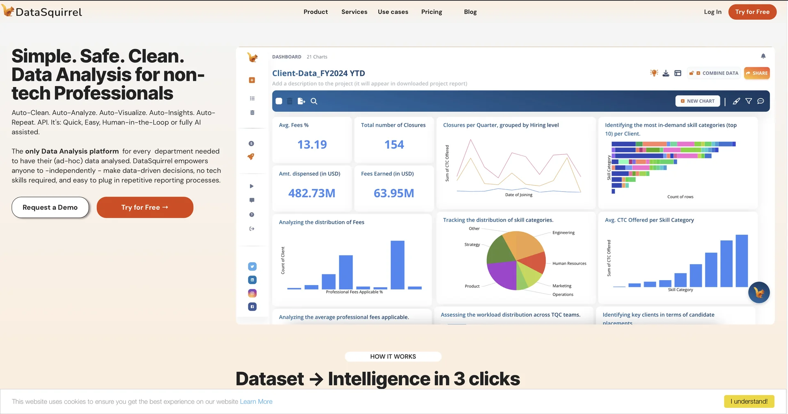The height and width of the screenshot is (414, 788).
Task: Dismiss the cookie banner with I understand!
Action: point(749,401)
